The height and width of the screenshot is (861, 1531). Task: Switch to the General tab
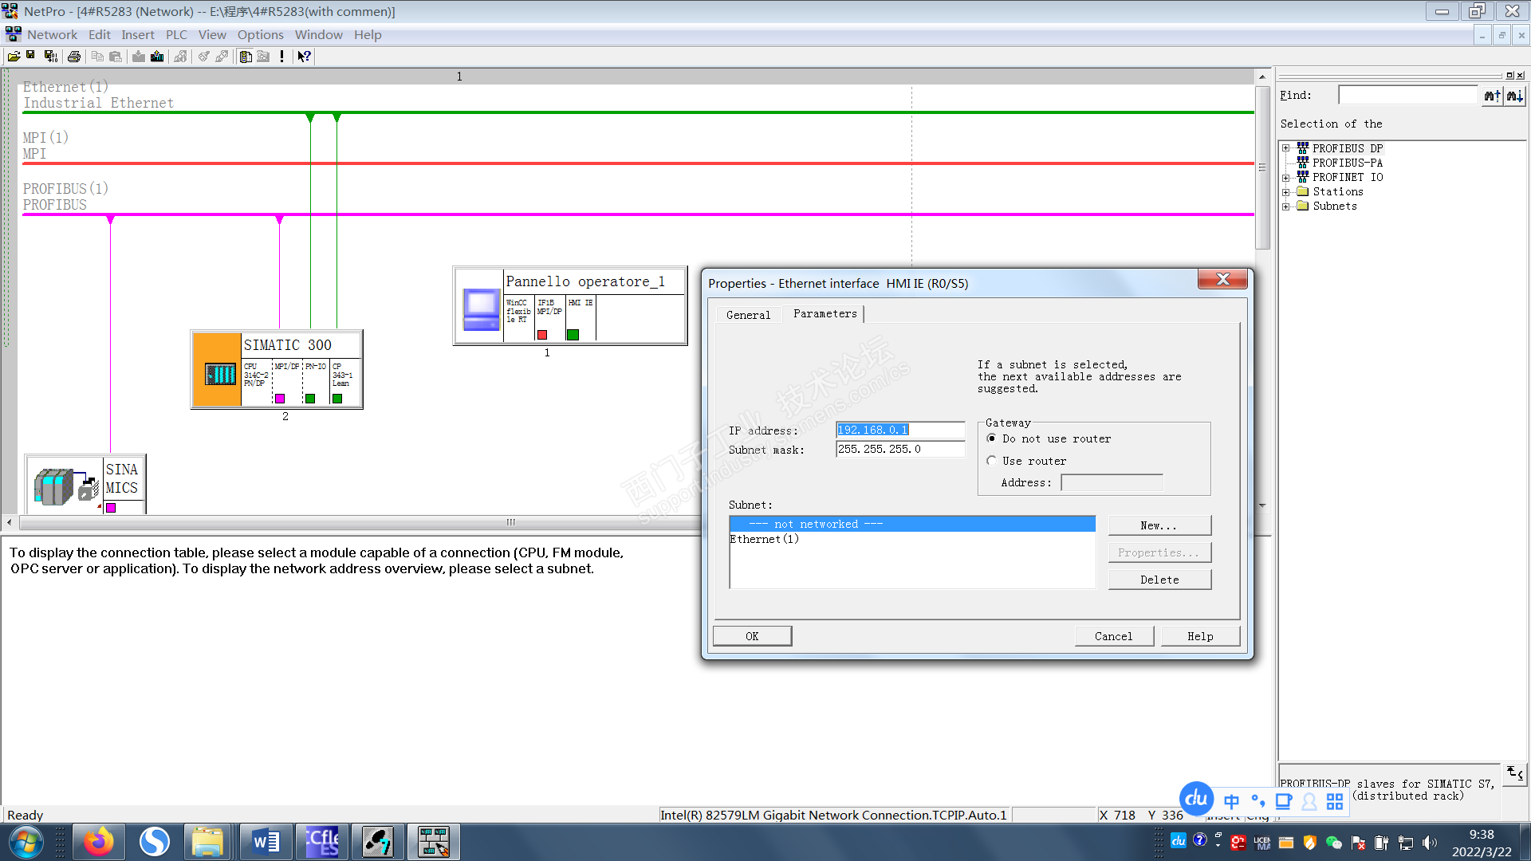748,315
